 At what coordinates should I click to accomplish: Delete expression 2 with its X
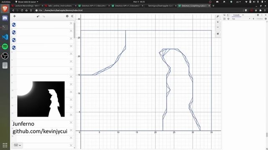[71, 31]
